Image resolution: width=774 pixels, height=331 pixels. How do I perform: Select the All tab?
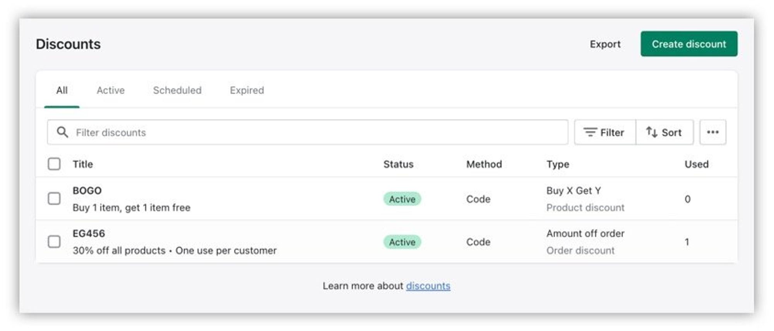coord(62,90)
